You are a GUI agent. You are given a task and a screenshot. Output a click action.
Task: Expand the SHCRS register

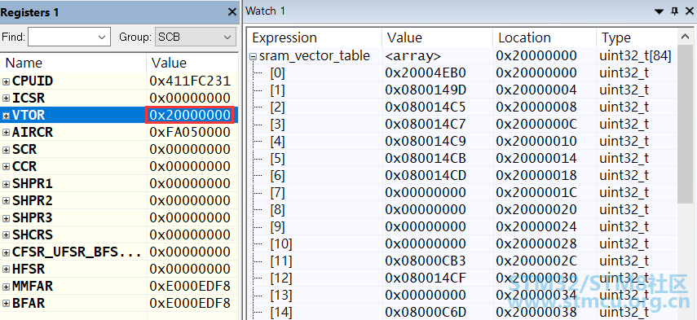coord(7,235)
